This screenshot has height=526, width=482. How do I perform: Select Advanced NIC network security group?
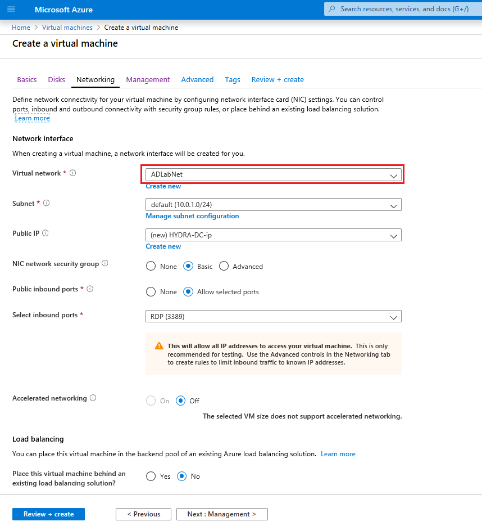click(224, 266)
